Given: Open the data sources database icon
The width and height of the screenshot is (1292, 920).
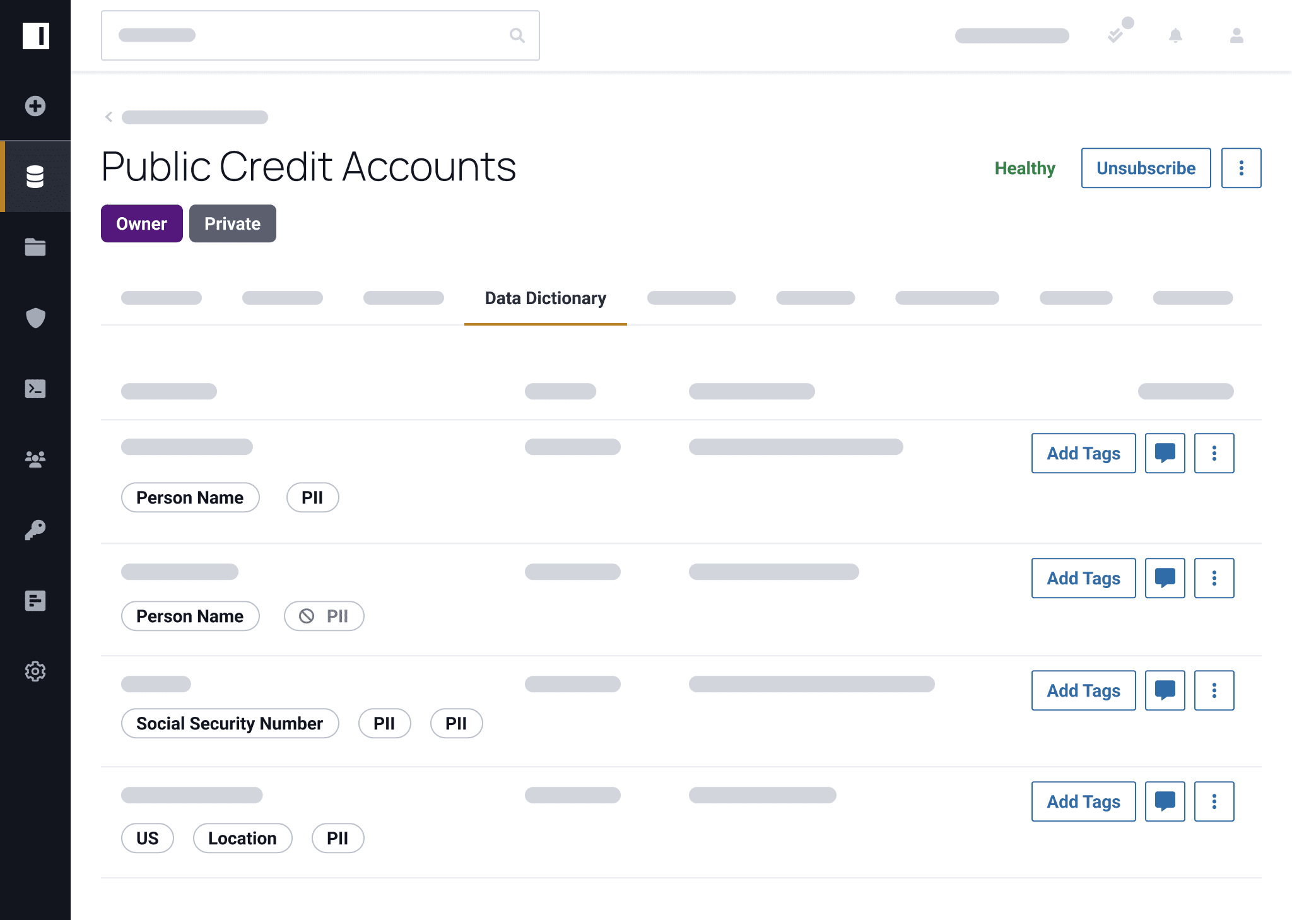Looking at the screenshot, I should (35, 177).
